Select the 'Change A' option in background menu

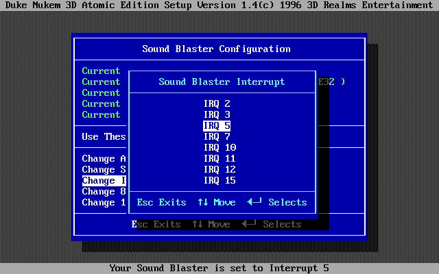point(104,158)
